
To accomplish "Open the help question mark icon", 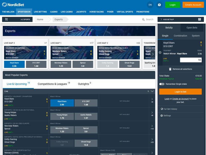I will pyautogui.click(x=159, y=5).
